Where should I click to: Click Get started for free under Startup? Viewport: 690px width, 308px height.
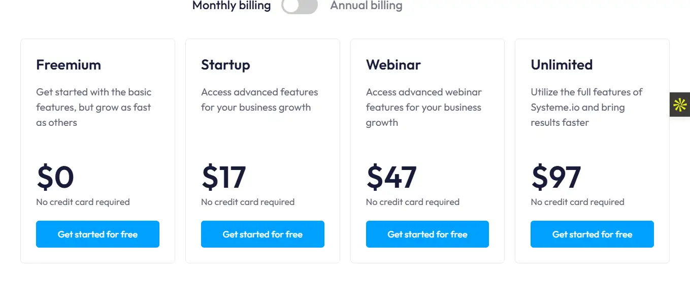[x=262, y=234]
